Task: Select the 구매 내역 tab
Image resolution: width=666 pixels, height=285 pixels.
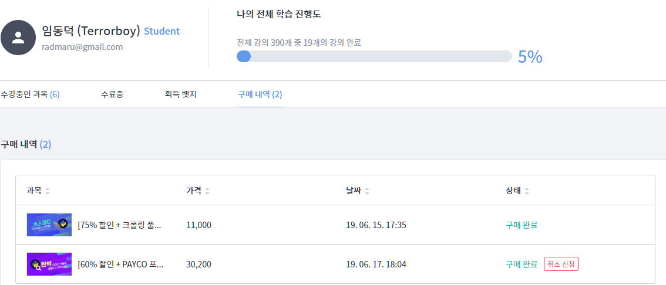Action: 260,94
